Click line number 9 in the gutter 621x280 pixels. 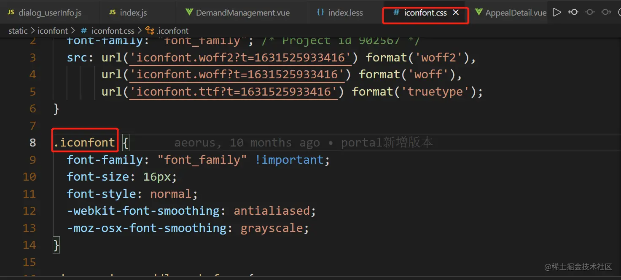click(33, 160)
